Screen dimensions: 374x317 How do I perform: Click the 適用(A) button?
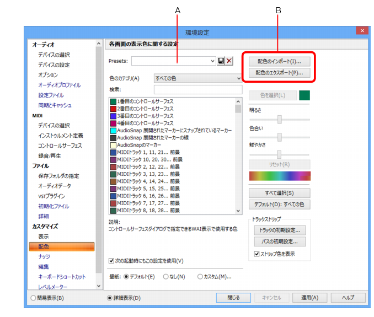pyautogui.click(x=309, y=298)
